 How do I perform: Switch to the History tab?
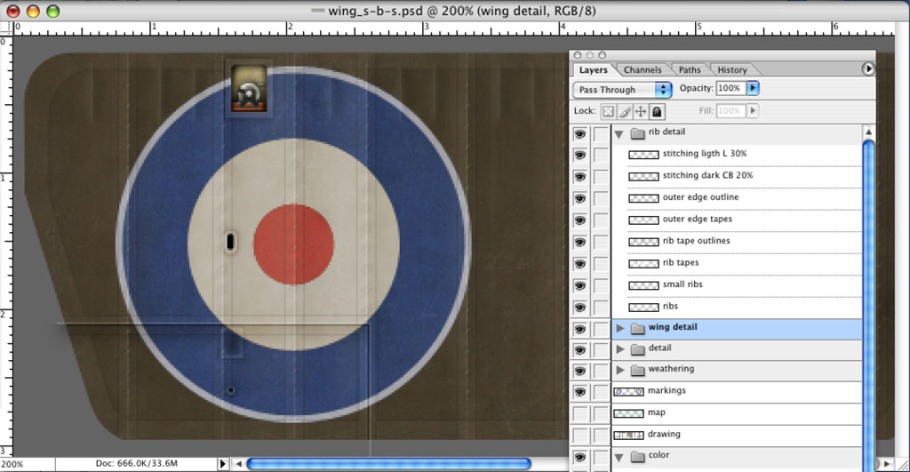732,69
